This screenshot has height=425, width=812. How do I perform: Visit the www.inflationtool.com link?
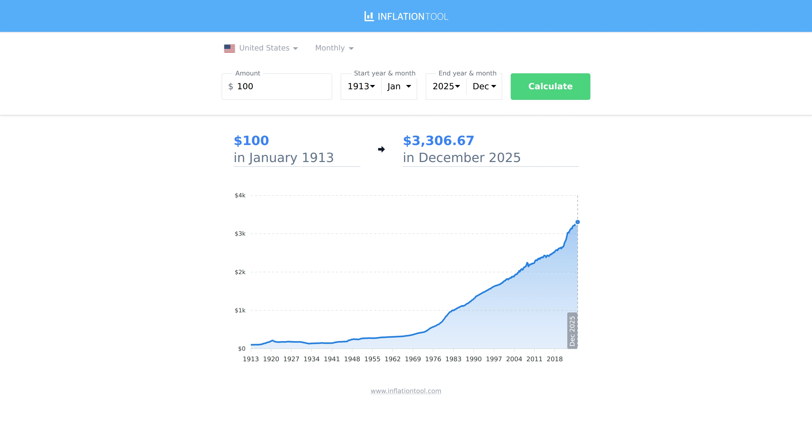tap(406, 391)
